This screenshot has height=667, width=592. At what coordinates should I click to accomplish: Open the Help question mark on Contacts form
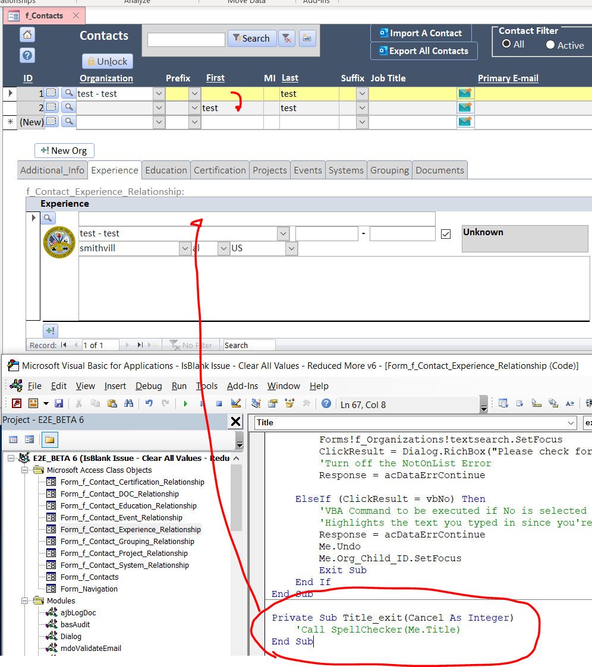(x=27, y=55)
